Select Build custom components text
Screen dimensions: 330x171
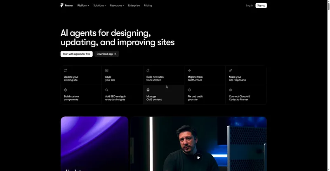click(71, 98)
